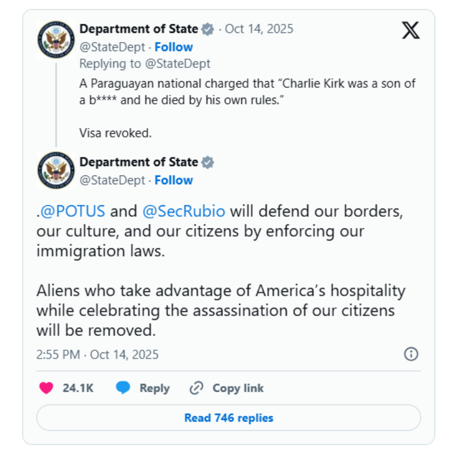Click the 24.1K likes count
The image size is (455, 459).
78,388
